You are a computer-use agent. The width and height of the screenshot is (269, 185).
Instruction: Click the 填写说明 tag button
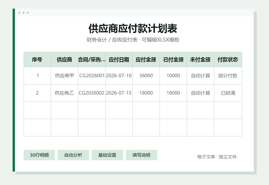coord(141,155)
